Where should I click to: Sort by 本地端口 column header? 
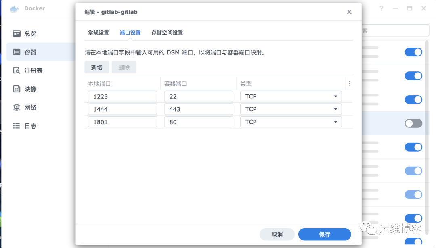122,83
